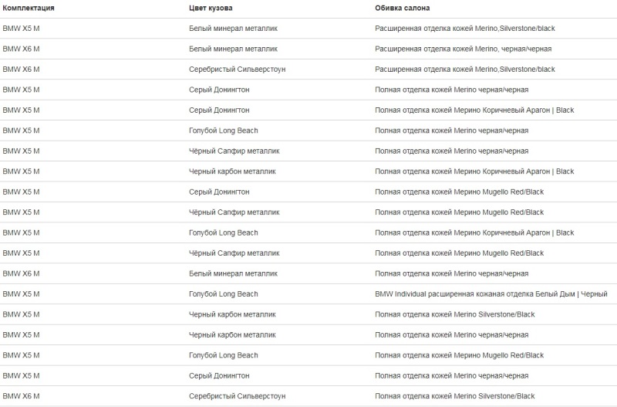Click Черный карбон металлик beside Merino Silverstone/Black

[232, 314]
